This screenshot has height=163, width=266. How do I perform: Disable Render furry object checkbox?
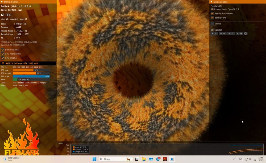pyautogui.click(x=212, y=14)
